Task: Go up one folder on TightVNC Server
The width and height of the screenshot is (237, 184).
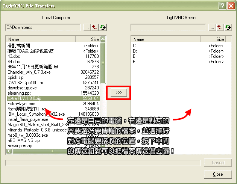Action: pyautogui.click(x=220, y=27)
